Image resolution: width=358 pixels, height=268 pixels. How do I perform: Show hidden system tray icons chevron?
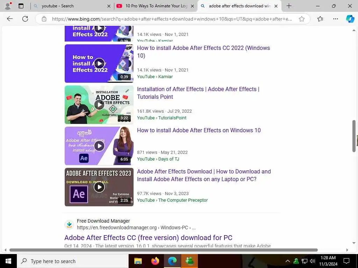[288, 261]
